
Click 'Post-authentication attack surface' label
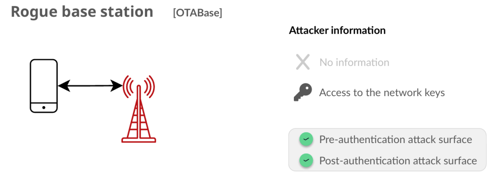[398, 161]
